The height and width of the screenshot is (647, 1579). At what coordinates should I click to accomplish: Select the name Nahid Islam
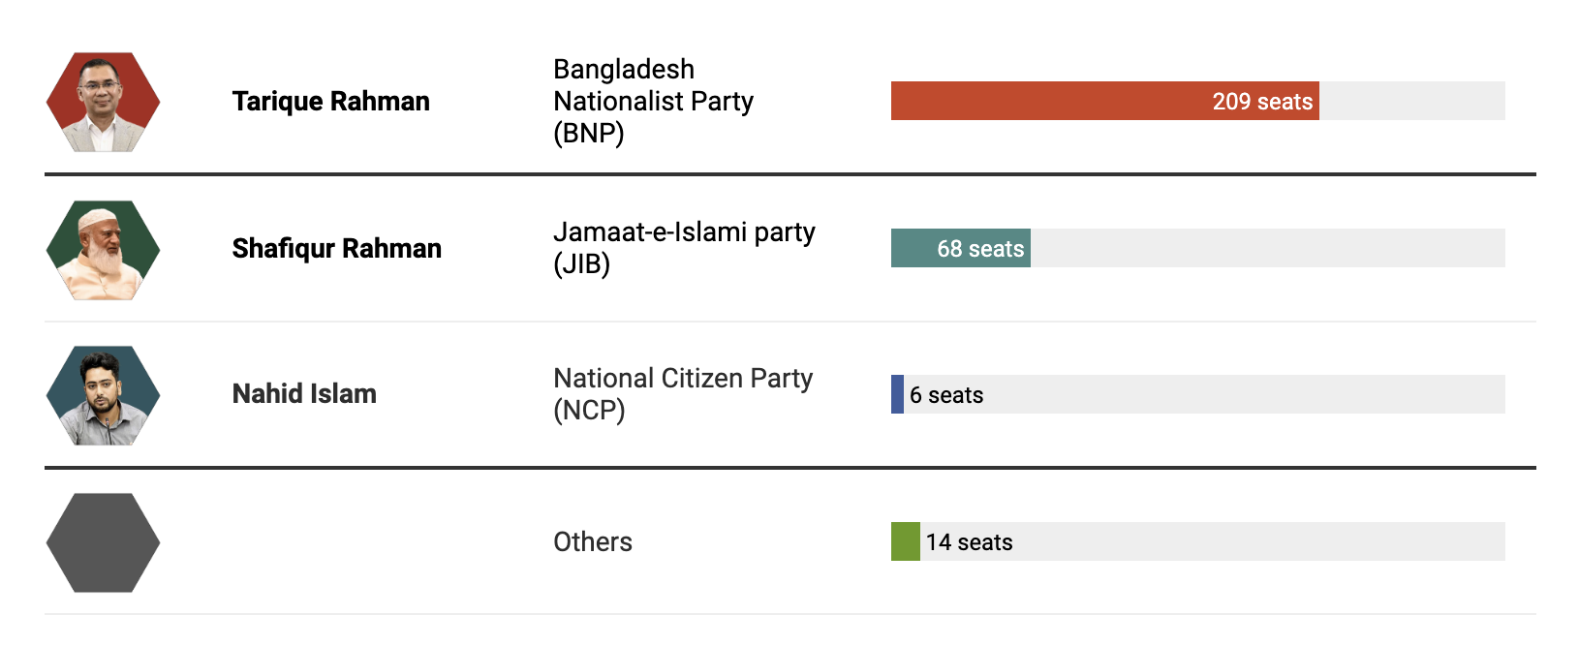[304, 394]
